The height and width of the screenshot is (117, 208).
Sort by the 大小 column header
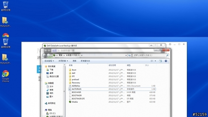tap(147, 65)
